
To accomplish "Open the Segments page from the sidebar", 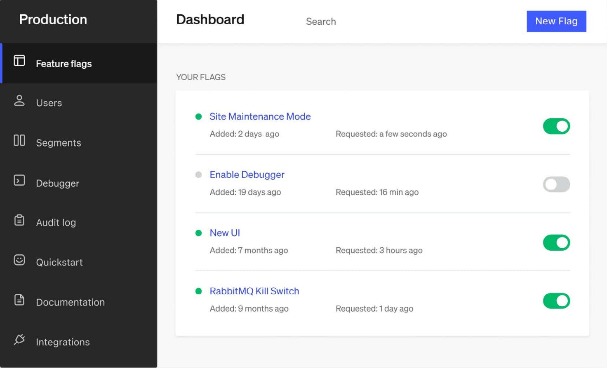I will (x=58, y=143).
